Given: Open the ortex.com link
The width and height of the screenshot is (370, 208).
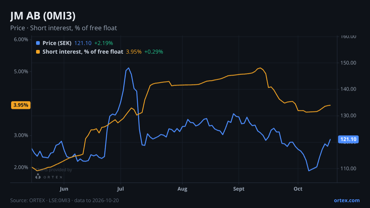Looking at the screenshot, I should (x=347, y=200).
